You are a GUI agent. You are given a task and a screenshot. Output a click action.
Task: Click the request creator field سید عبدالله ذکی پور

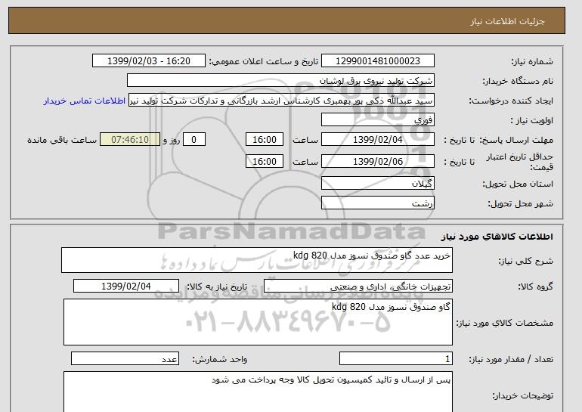281,101
